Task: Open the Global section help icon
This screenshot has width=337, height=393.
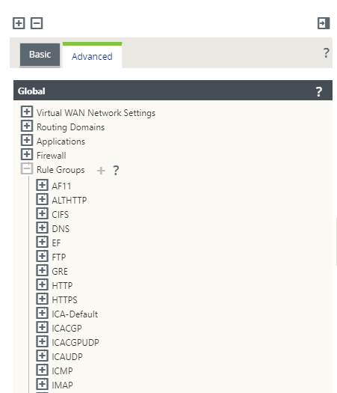Action: click(x=319, y=92)
